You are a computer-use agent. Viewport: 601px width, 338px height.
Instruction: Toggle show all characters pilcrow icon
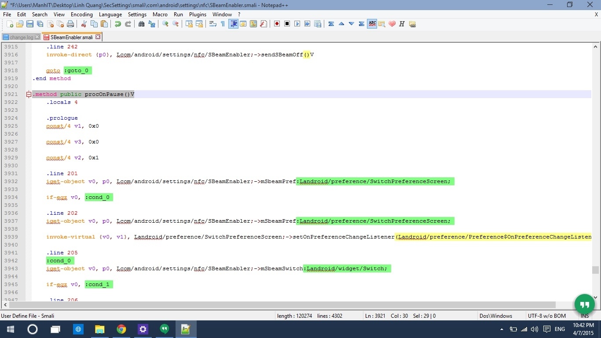pyautogui.click(x=223, y=24)
